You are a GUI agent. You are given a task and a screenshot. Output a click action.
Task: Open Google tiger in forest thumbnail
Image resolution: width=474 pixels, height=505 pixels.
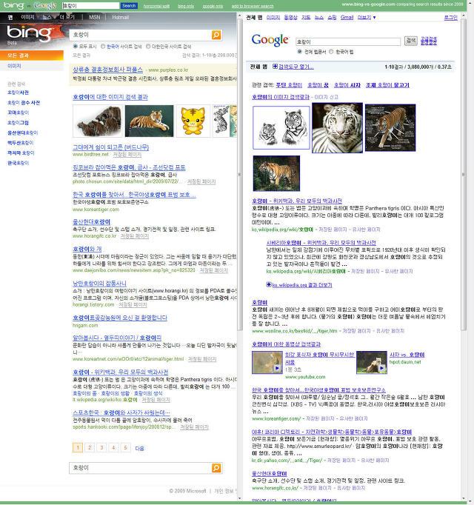276,173
